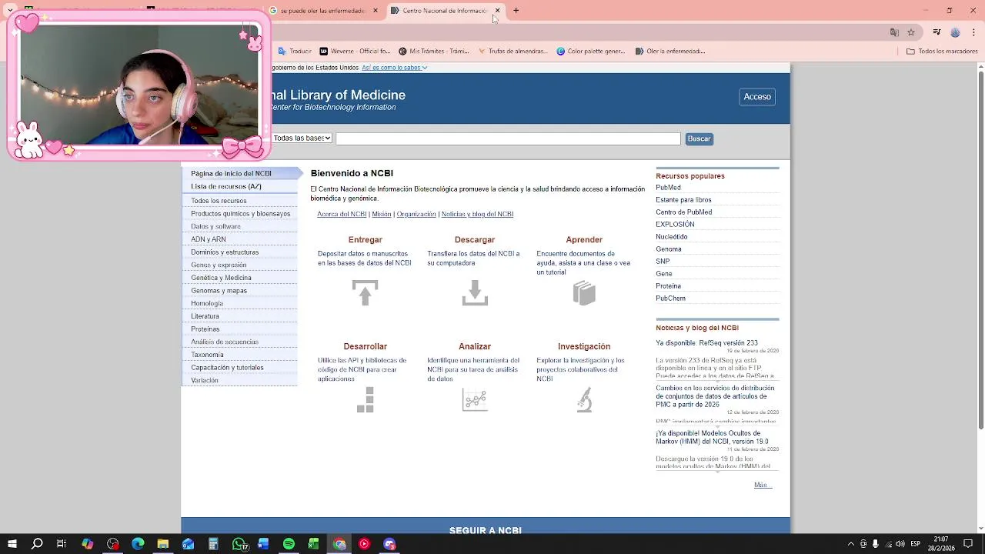Click the Investigación heading link

click(584, 347)
